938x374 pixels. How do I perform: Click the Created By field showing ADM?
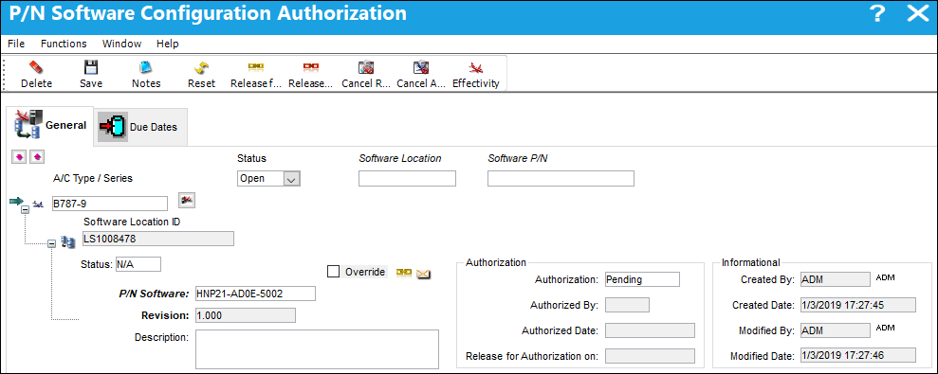tap(835, 279)
